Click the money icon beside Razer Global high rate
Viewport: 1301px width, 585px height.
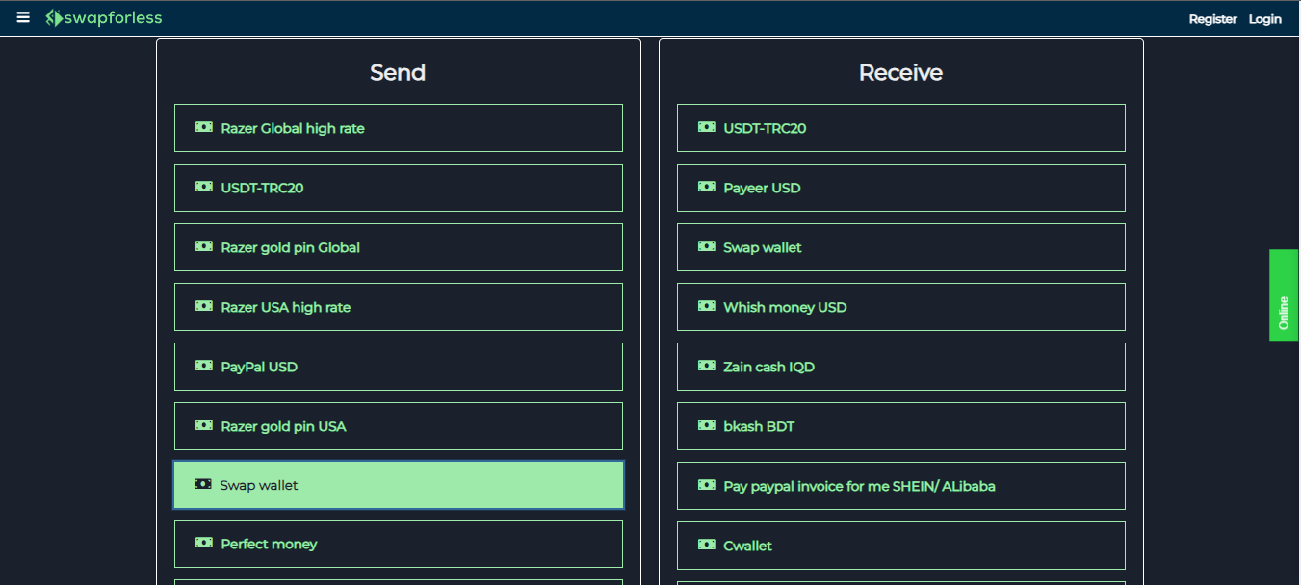click(203, 127)
